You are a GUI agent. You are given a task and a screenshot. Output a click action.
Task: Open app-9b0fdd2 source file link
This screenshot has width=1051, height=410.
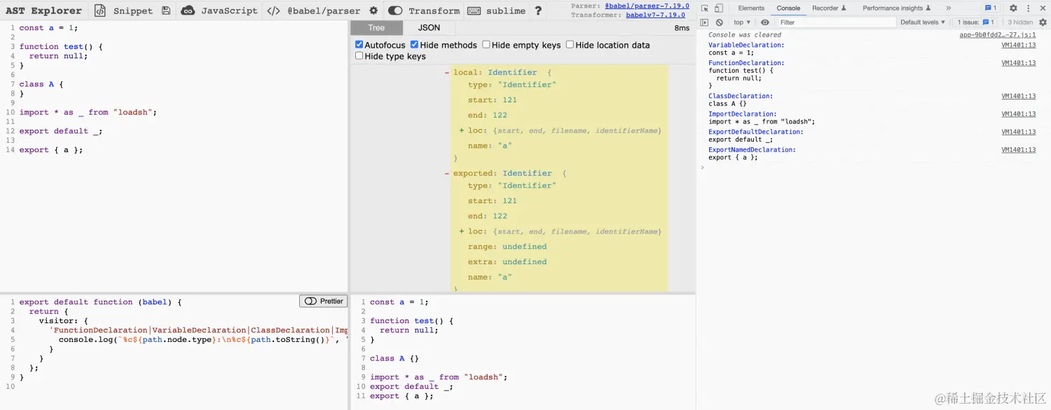997,34
